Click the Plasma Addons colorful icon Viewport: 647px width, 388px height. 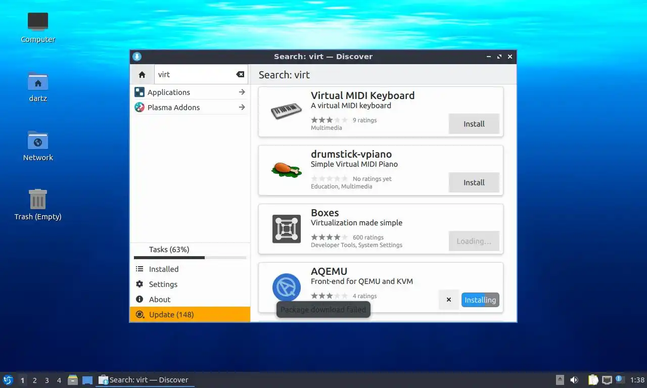[140, 108]
